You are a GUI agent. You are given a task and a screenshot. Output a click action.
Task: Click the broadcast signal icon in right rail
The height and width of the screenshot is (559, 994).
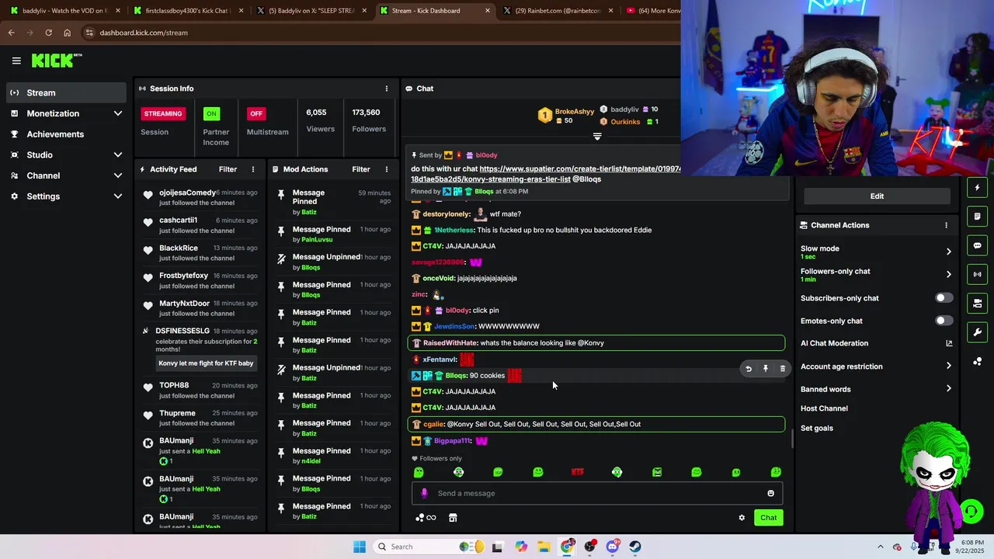[x=978, y=274]
